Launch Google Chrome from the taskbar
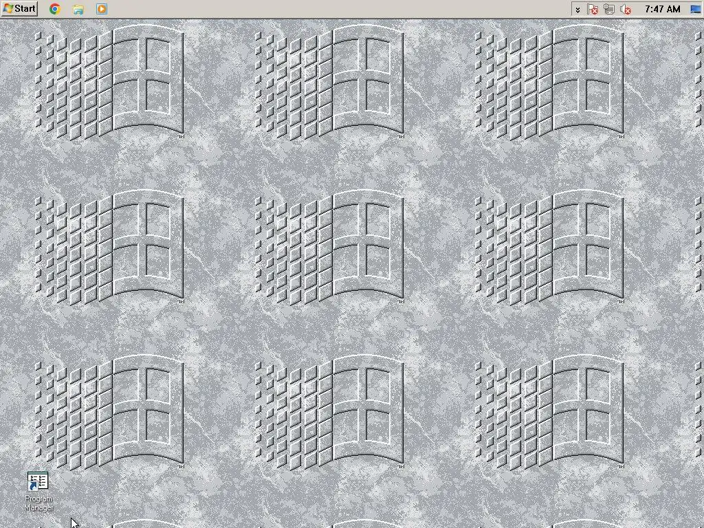Image resolution: width=704 pixels, height=528 pixels. pos(55,9)
